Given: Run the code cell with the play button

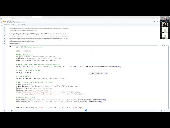Looking at the screenshot, I should click(x=10, y=47).
